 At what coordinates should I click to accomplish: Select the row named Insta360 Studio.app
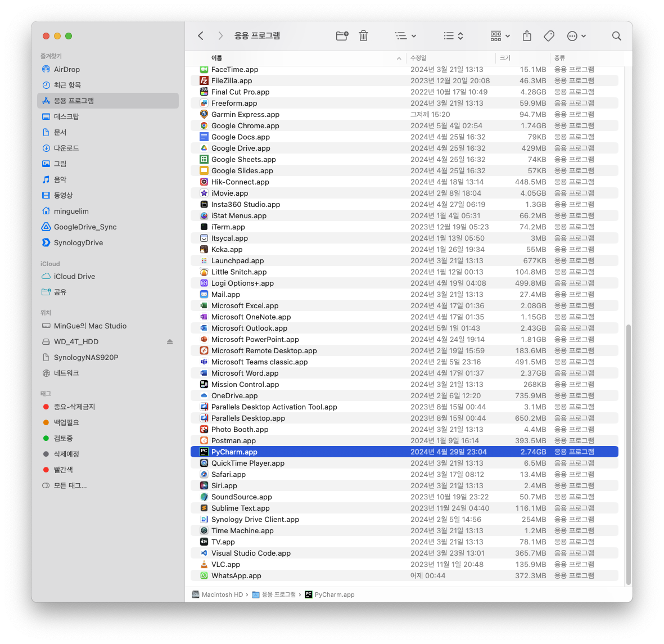pos(404,205)
